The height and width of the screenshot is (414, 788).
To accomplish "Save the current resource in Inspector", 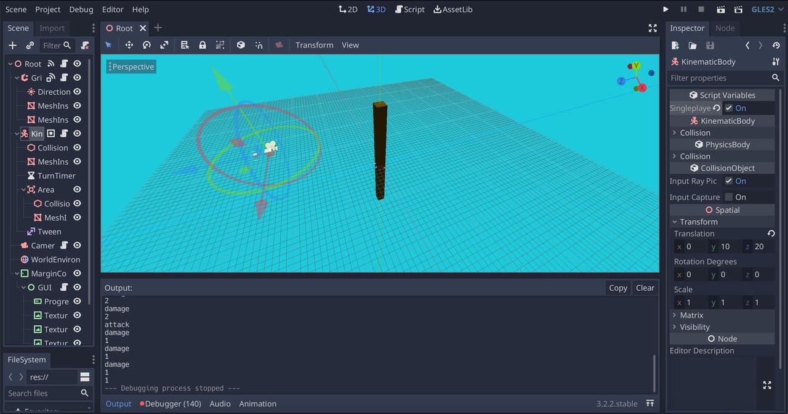I will (x=710, y=46).
